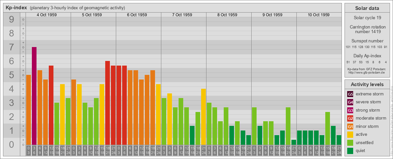393x159 pixels.
Task: Click the Kp-index title text
Action: point(16,8)
